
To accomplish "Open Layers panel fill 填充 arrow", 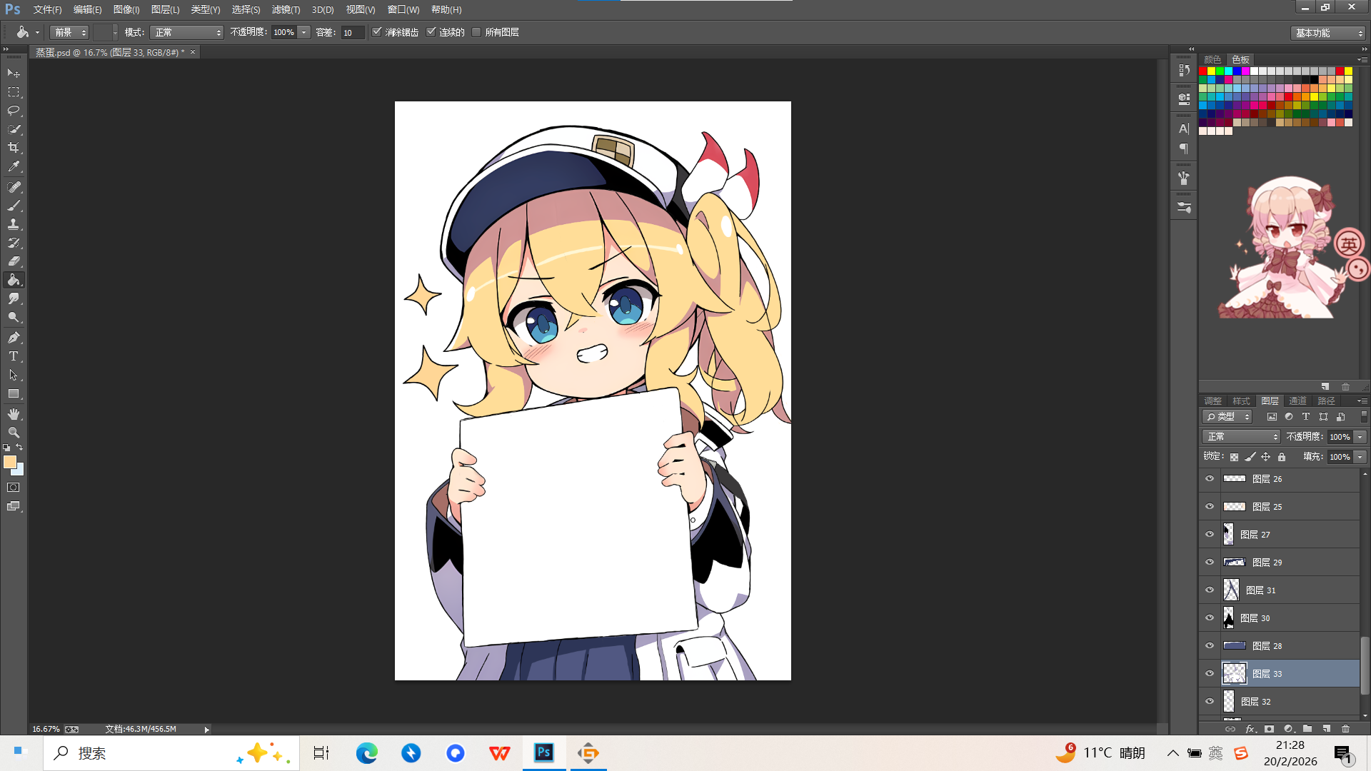I will point(1360,457).
